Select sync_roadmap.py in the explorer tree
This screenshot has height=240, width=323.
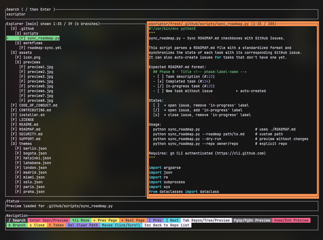[x=33, y=38]
